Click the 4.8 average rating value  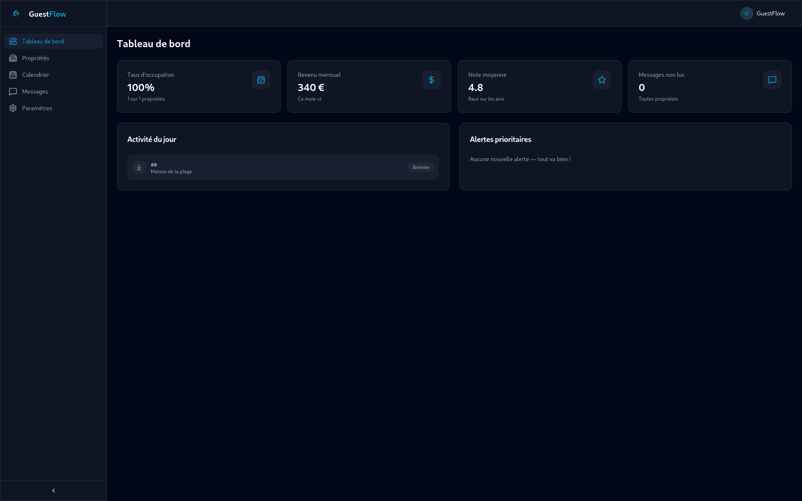[475, 88]
